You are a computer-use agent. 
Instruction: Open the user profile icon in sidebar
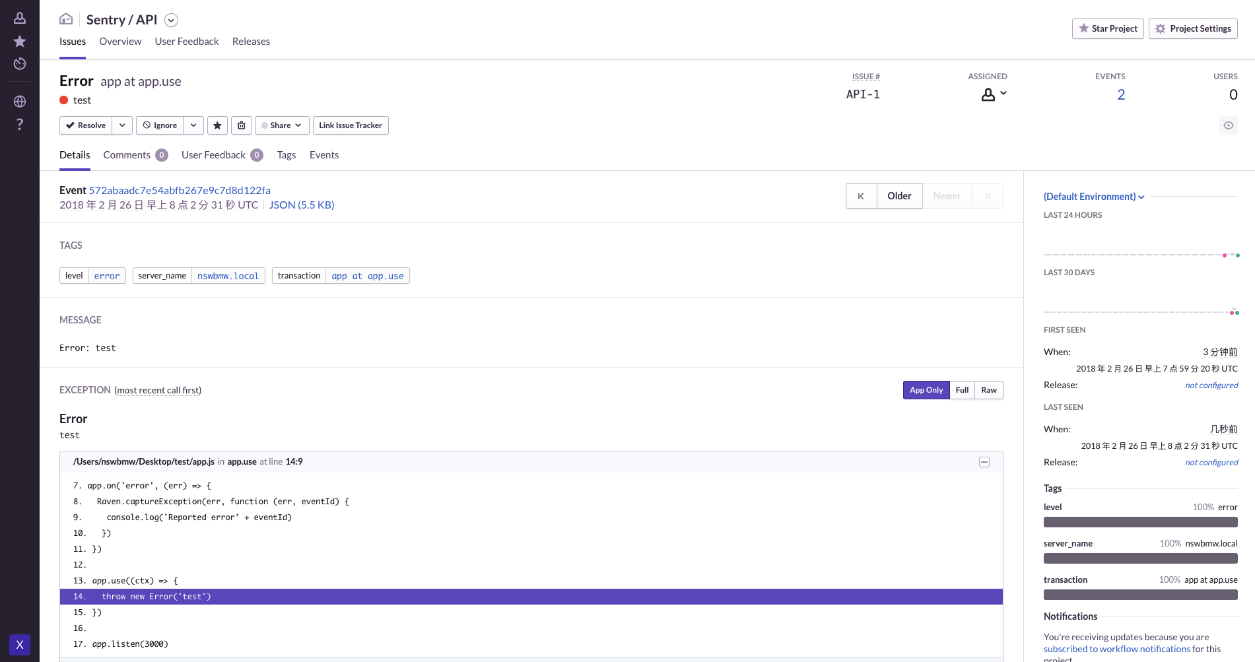[x=20, y=18]
